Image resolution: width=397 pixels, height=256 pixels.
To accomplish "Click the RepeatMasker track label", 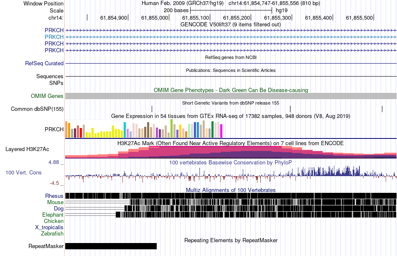I will pyautogui.click(x=46, y=246).
